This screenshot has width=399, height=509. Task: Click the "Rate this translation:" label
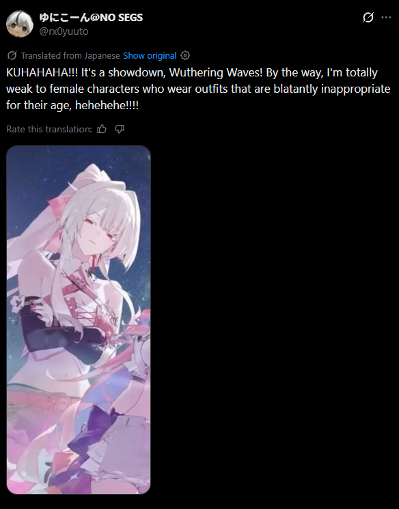pos(49,129)
